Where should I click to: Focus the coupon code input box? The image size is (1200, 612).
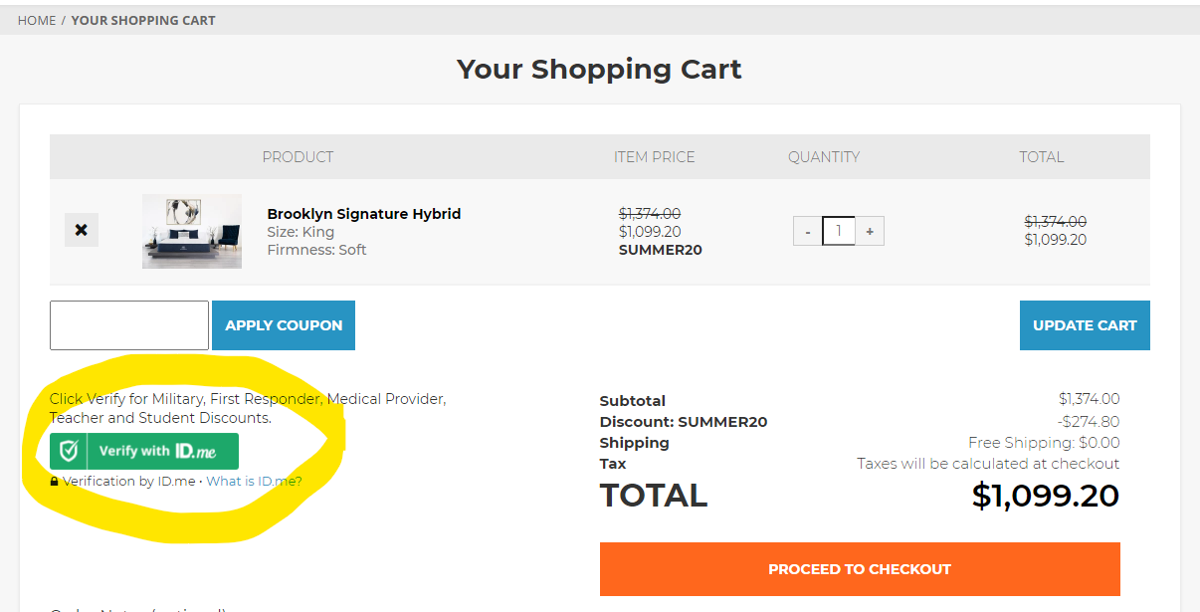point(129,325)
